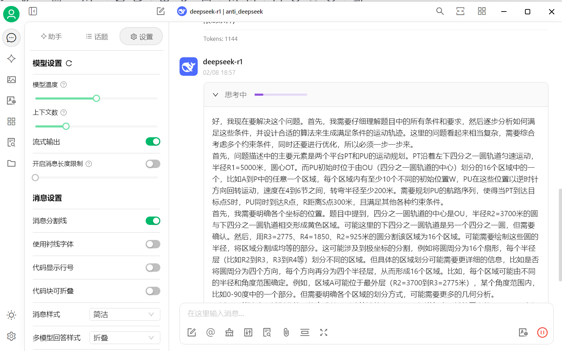This screenshot has height=351, width=562.
Task: Show help for context count
Action: [x=64, y=112]
